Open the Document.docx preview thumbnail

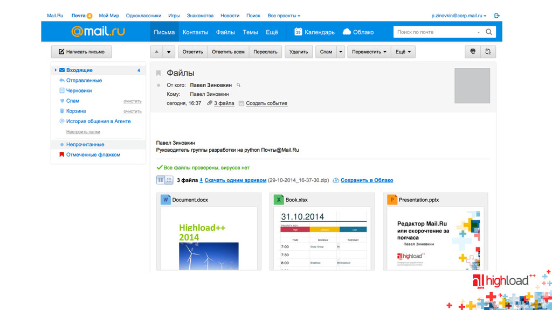point(209,238)
